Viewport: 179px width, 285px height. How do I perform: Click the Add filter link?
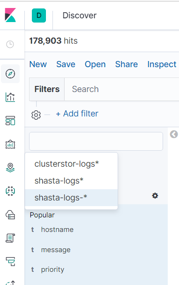coord(77,114)
